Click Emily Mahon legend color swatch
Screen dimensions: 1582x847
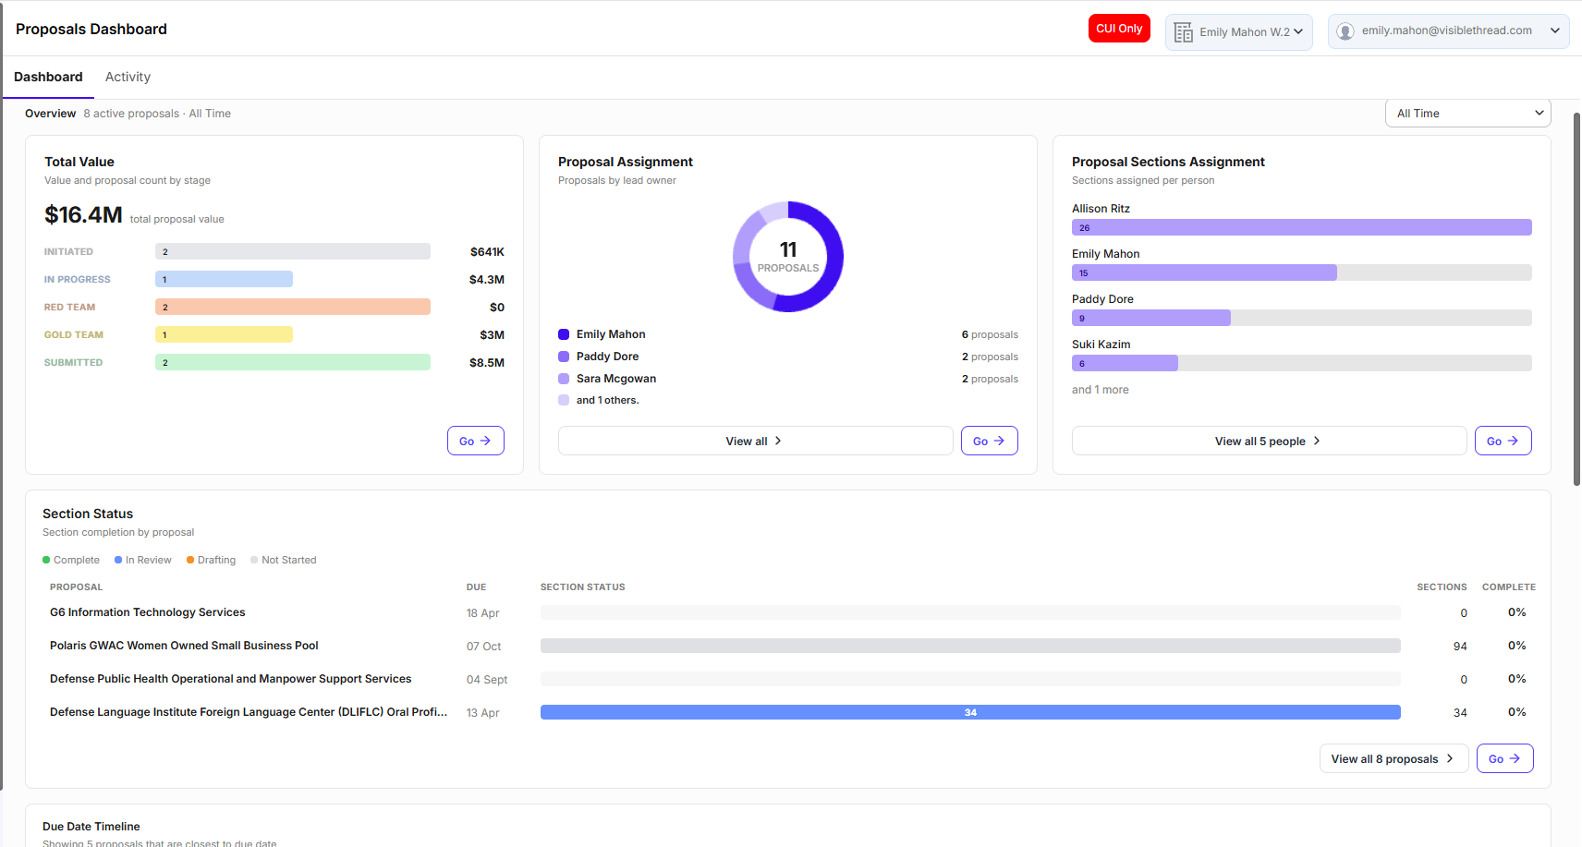point(564,334)
